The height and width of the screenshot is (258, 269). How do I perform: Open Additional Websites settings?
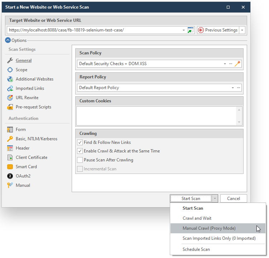pos(34,79)
